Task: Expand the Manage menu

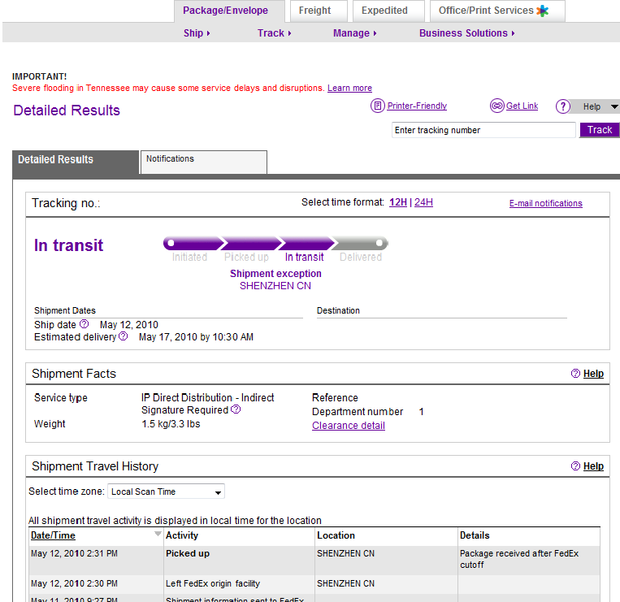Action: click(354, 33)
